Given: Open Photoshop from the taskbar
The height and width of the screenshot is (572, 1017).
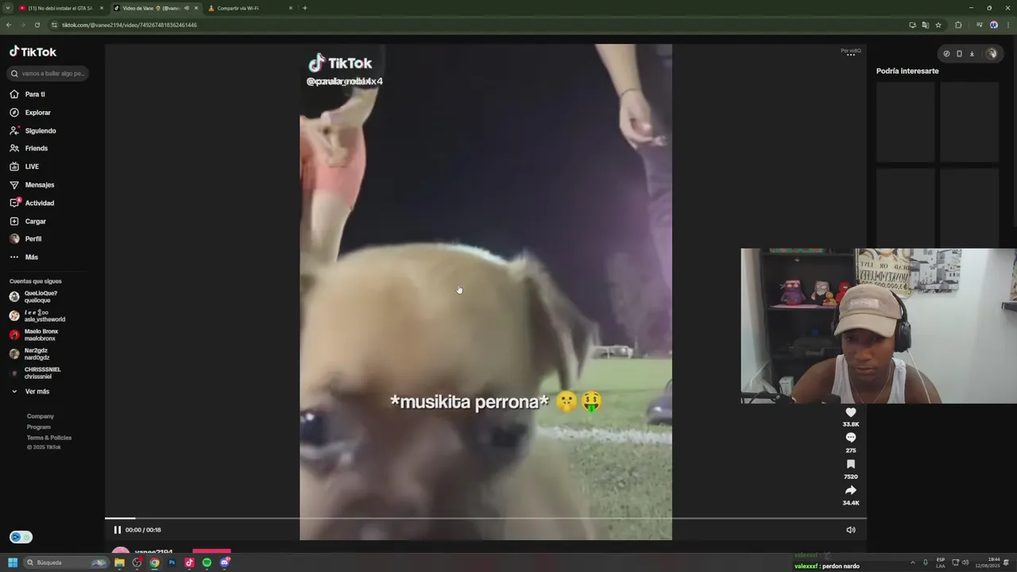Looking at the screenshot, I should tap(172, 562).
